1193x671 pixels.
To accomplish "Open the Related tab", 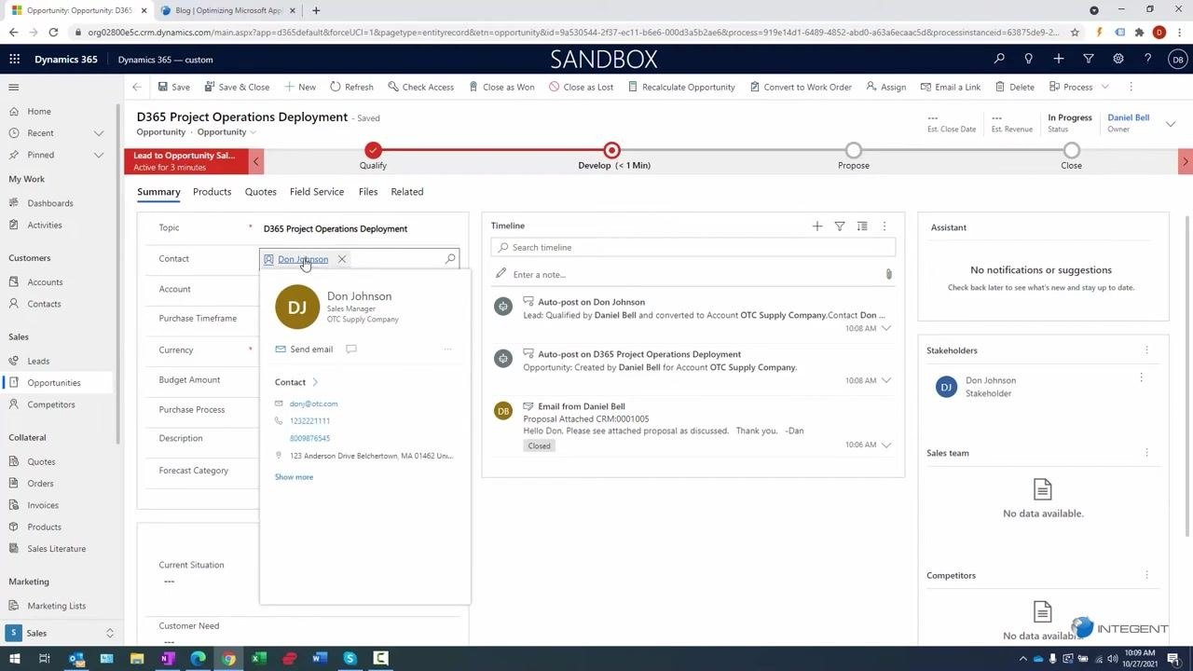I will (x=406, y=191).
